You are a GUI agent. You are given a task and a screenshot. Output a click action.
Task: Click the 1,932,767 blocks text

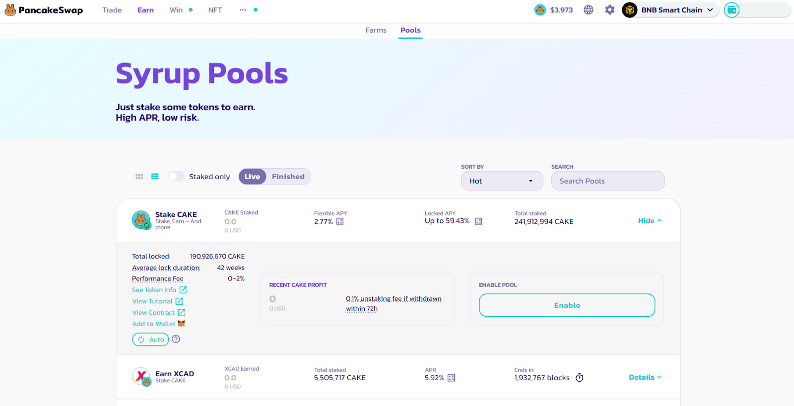[x=542, y=378]
